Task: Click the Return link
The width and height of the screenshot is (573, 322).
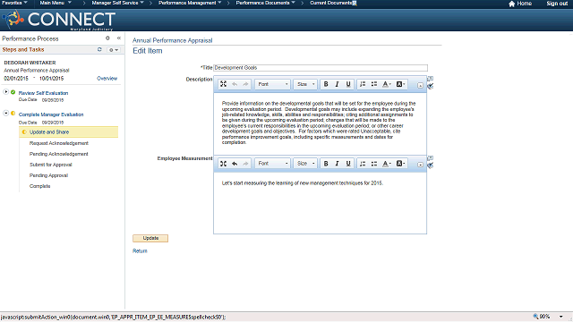Action: pos(140,250)
